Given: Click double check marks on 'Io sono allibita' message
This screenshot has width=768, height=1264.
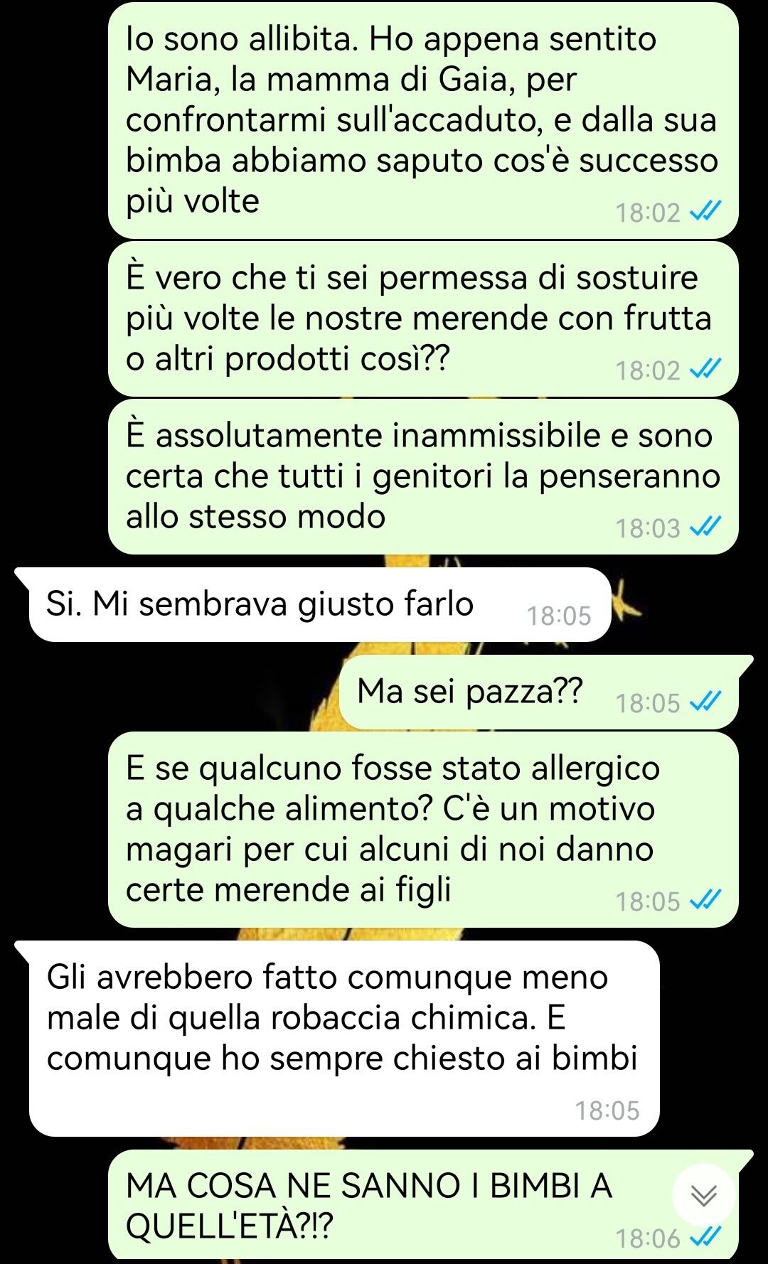Looking at the screenshot, I should 706,211.
